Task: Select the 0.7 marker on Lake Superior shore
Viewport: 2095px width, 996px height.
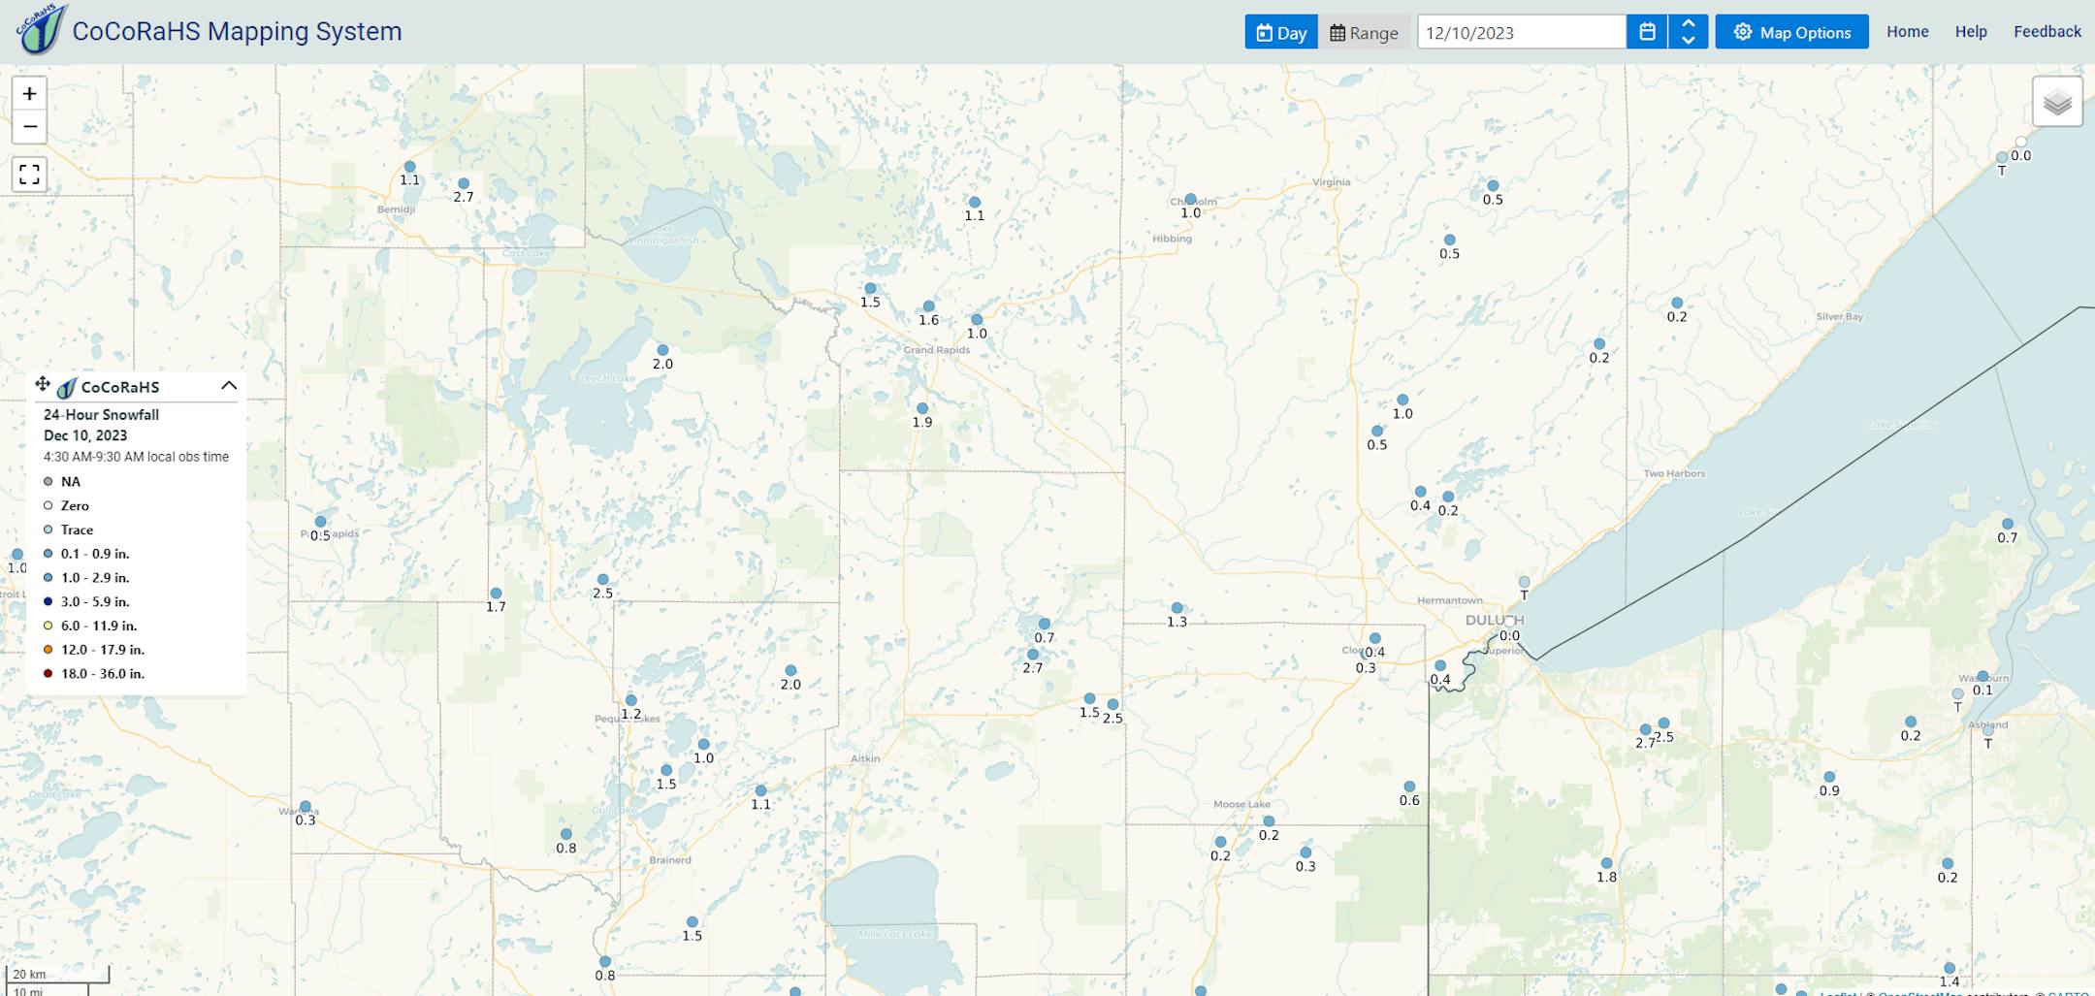Action: coord(2008,524)
